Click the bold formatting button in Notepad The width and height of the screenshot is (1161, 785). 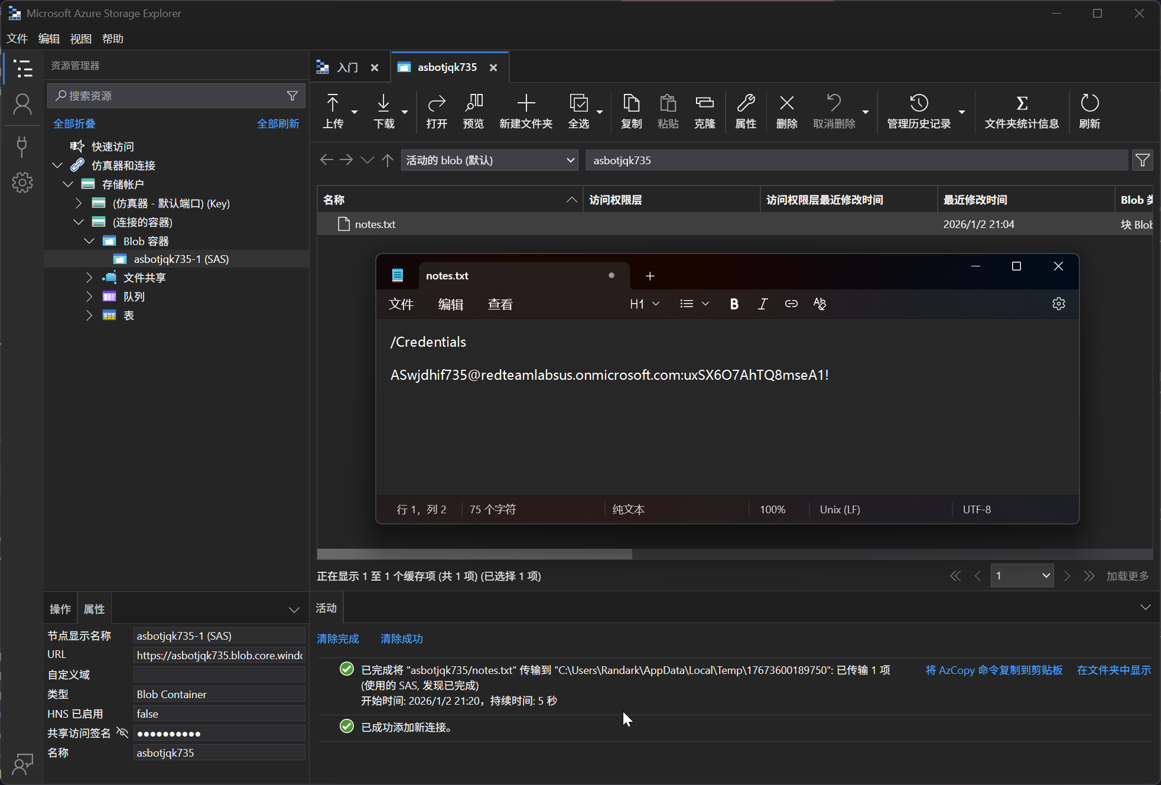pos(734,304)
